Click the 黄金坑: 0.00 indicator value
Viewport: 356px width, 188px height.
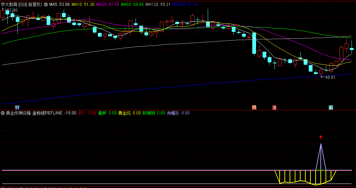tap(130, 113)
